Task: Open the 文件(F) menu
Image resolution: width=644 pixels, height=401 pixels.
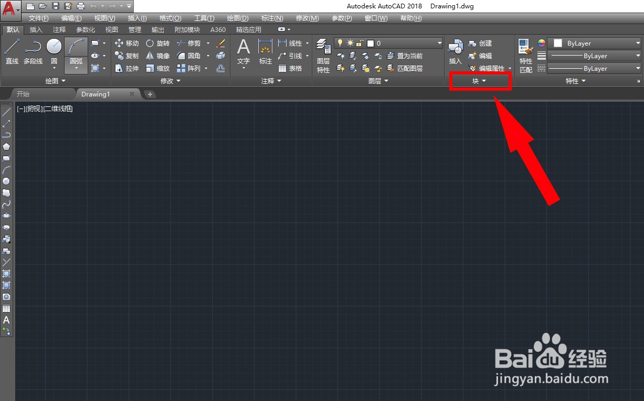Action: pyautogui.click(x=39, y=18)
